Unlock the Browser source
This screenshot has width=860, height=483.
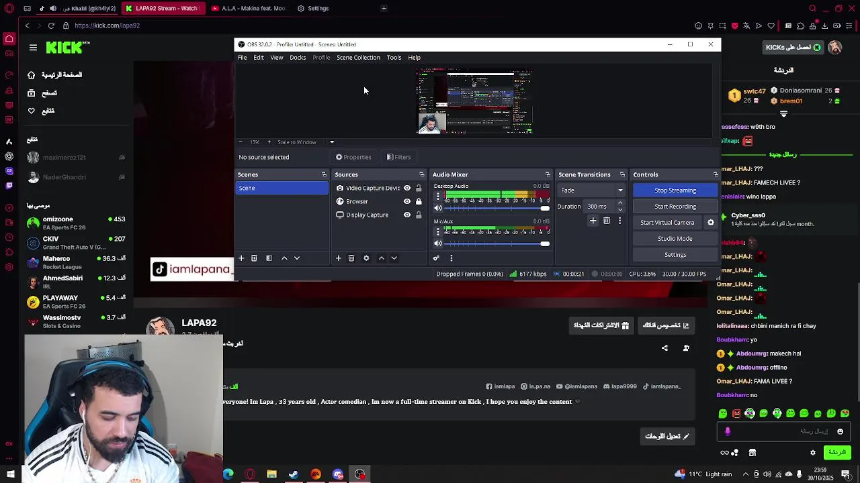419,201
